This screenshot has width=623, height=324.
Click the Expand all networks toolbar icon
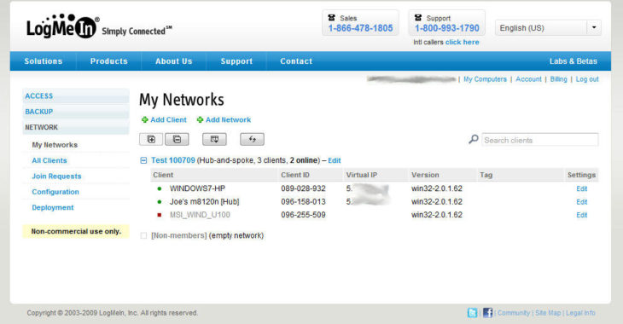click(x=151, y=139)
